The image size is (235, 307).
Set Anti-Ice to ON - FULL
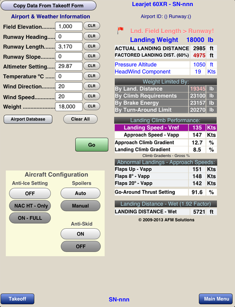(x=30, y=218)
